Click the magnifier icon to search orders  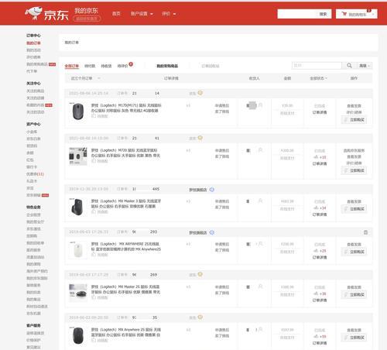(x=349, y=66)
